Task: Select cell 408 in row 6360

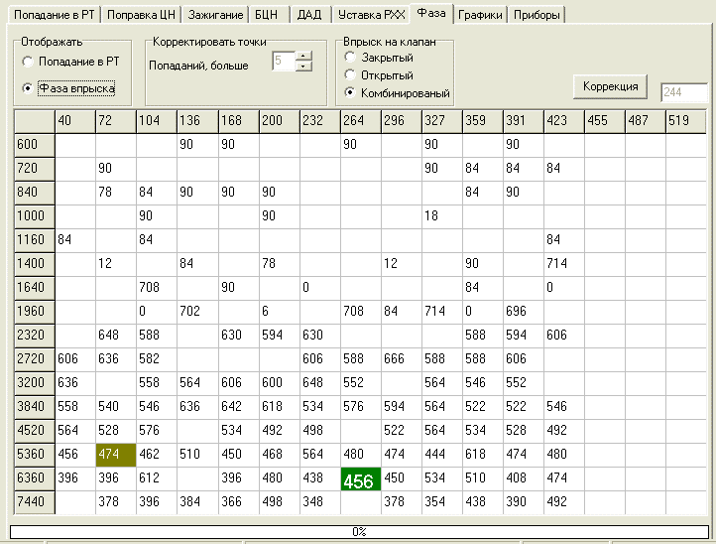Action: (x=524, y=478)
